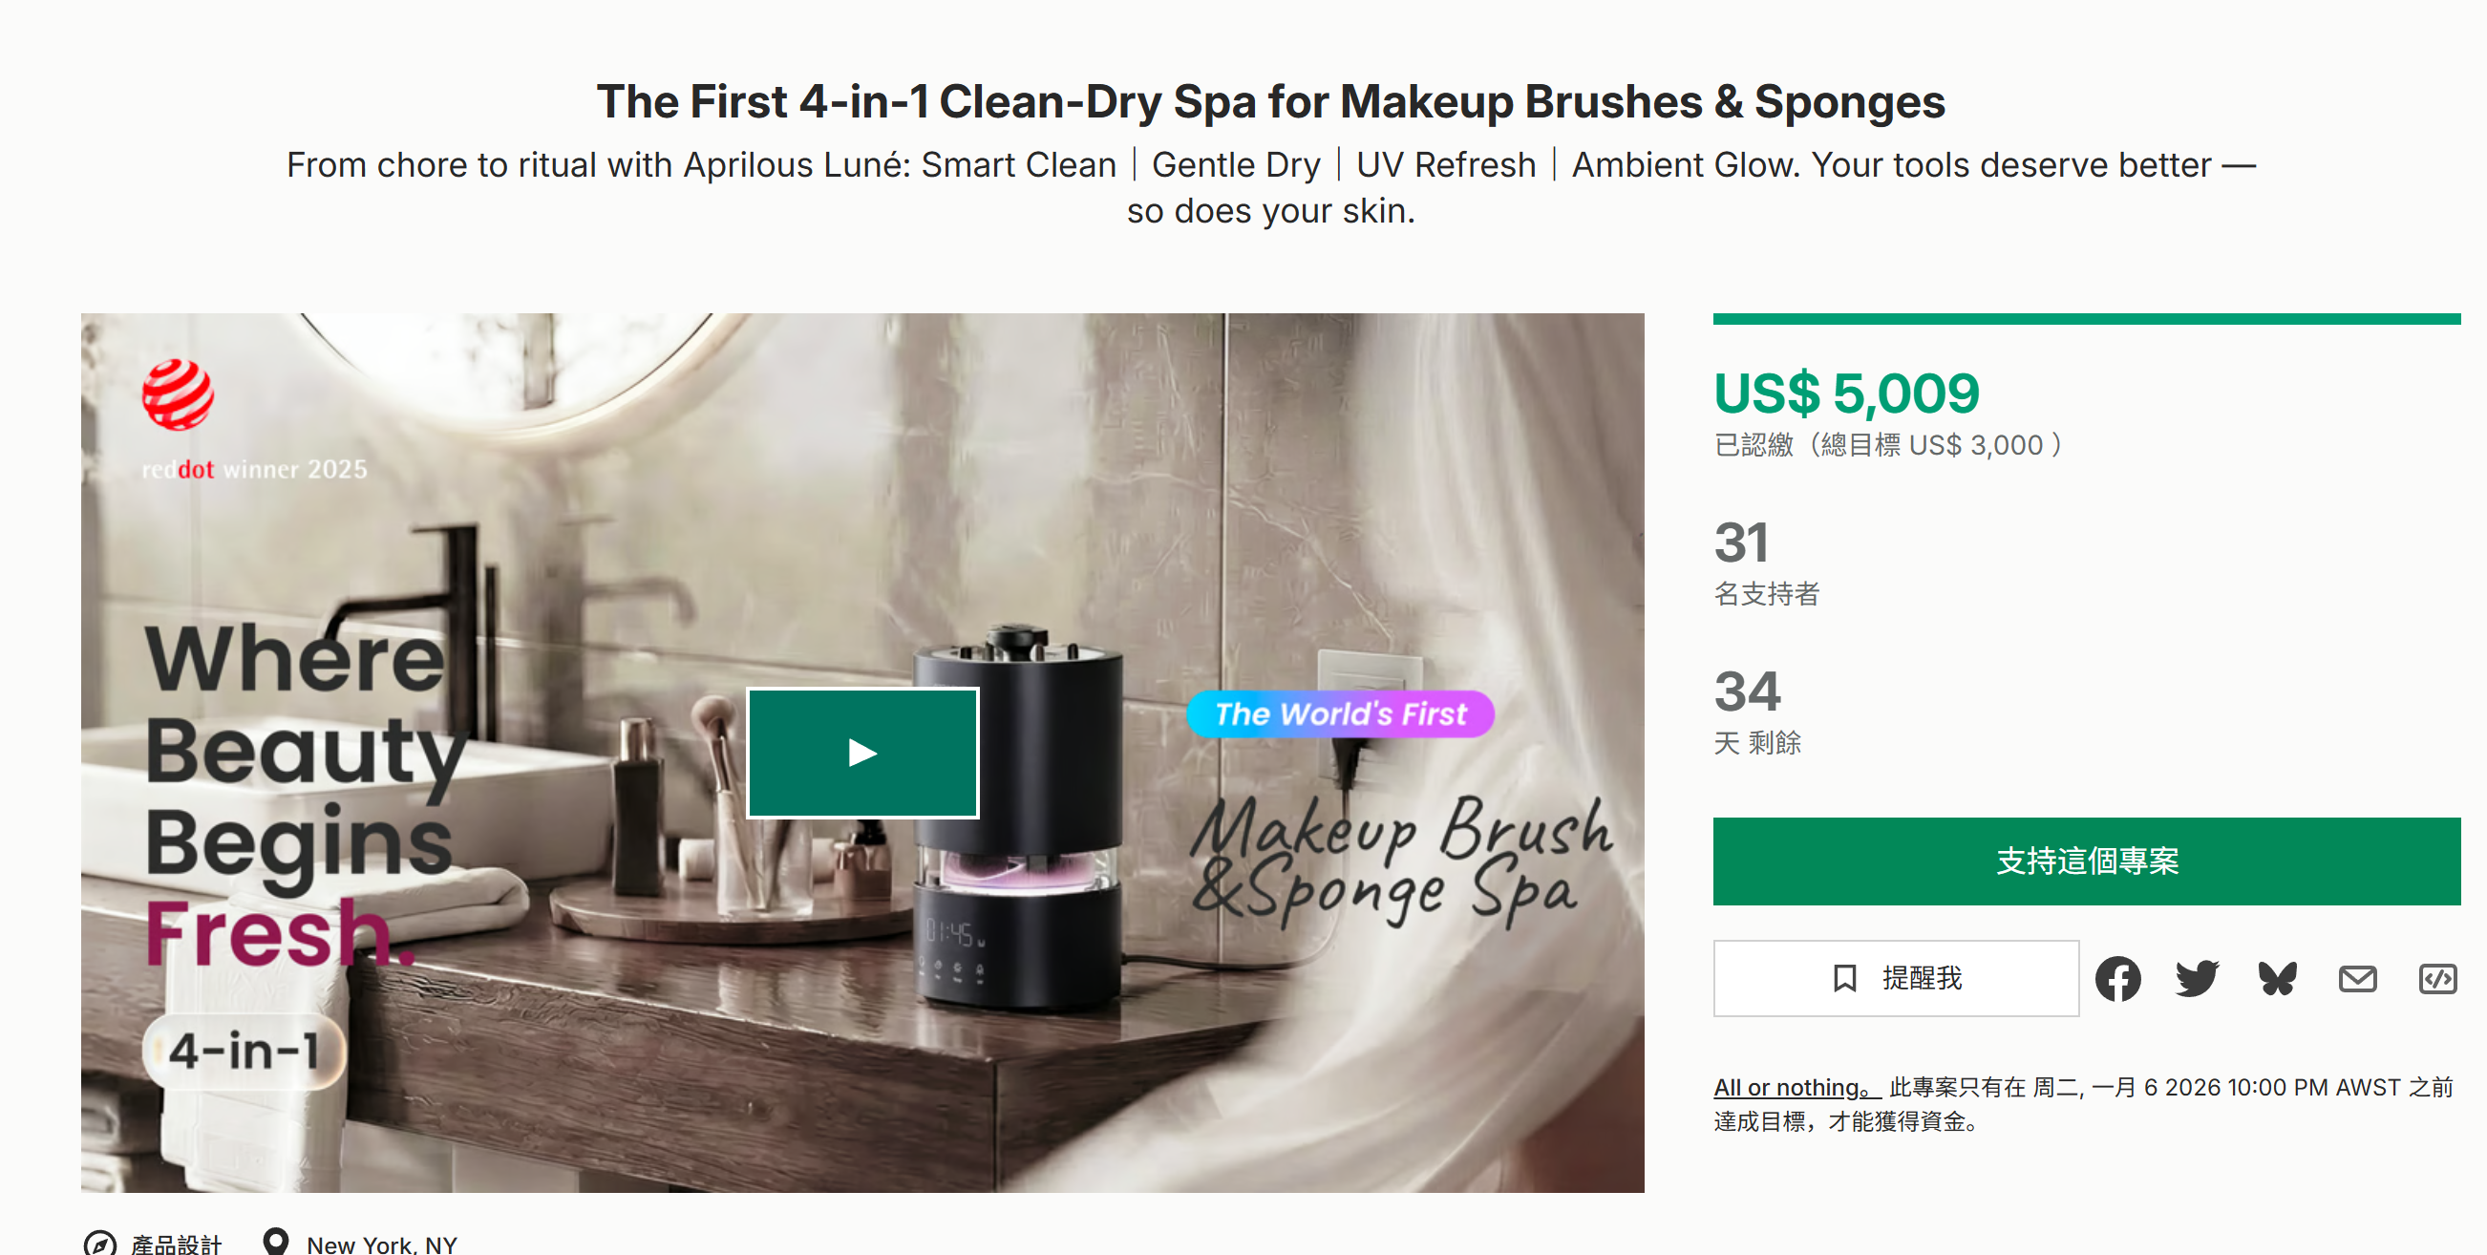Share the project on Twitter

click(2197, 979)
